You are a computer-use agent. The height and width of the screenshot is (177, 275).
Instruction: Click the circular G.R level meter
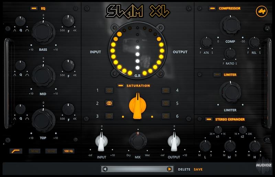point(137,50)
